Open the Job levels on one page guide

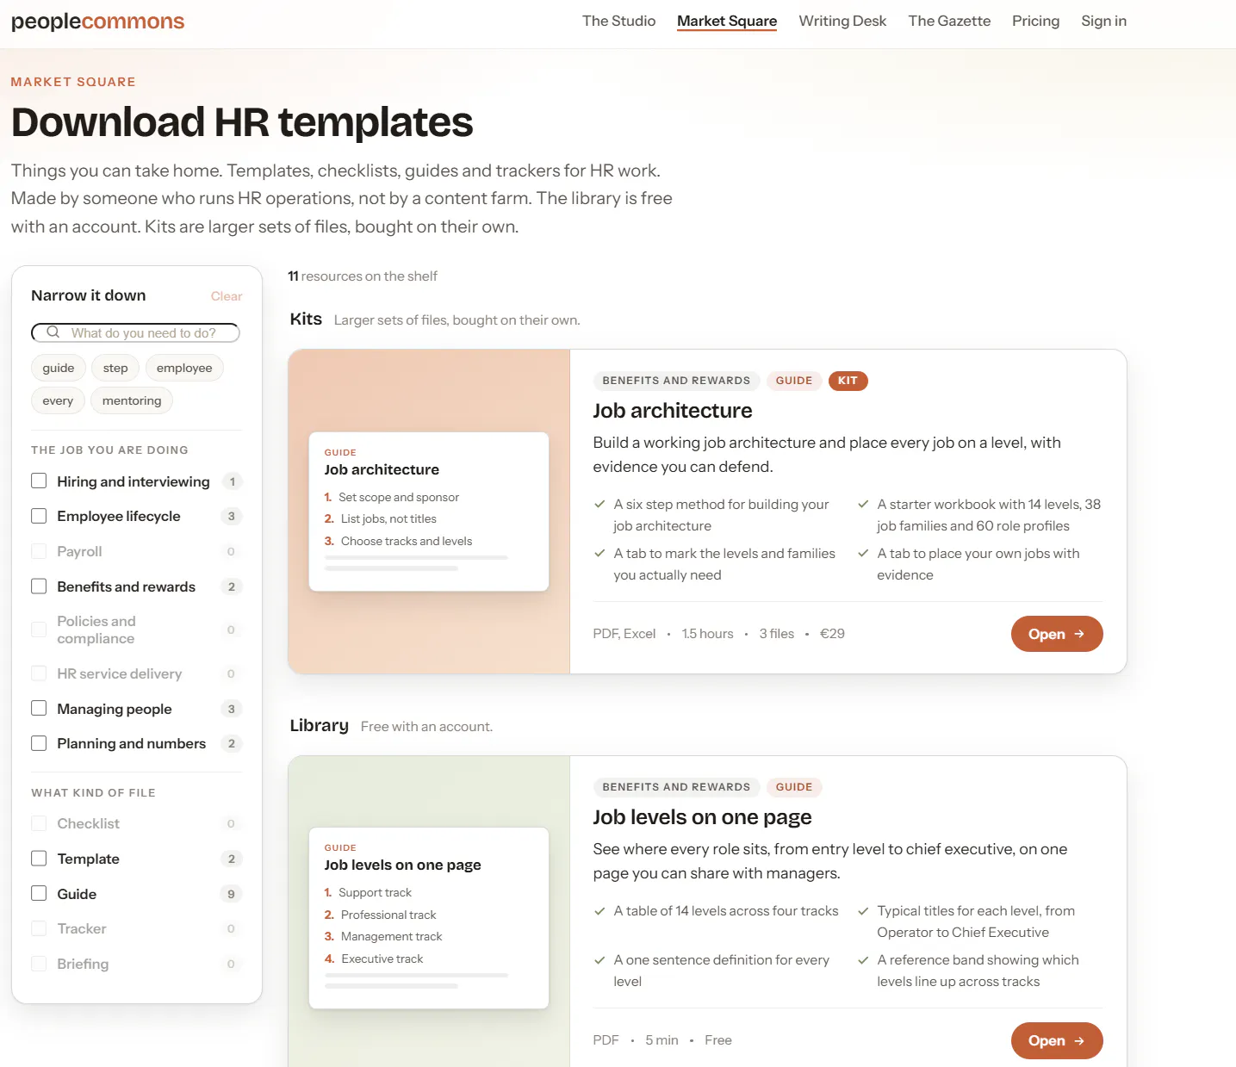[x=1057, y=1040]
